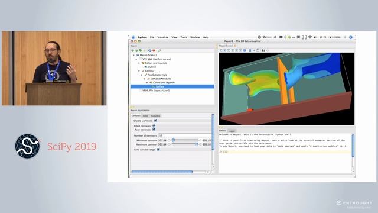Collapse the PolyDataNormals tree node
The width and height of the screenshot is (378, 213).
click(142, 75)
